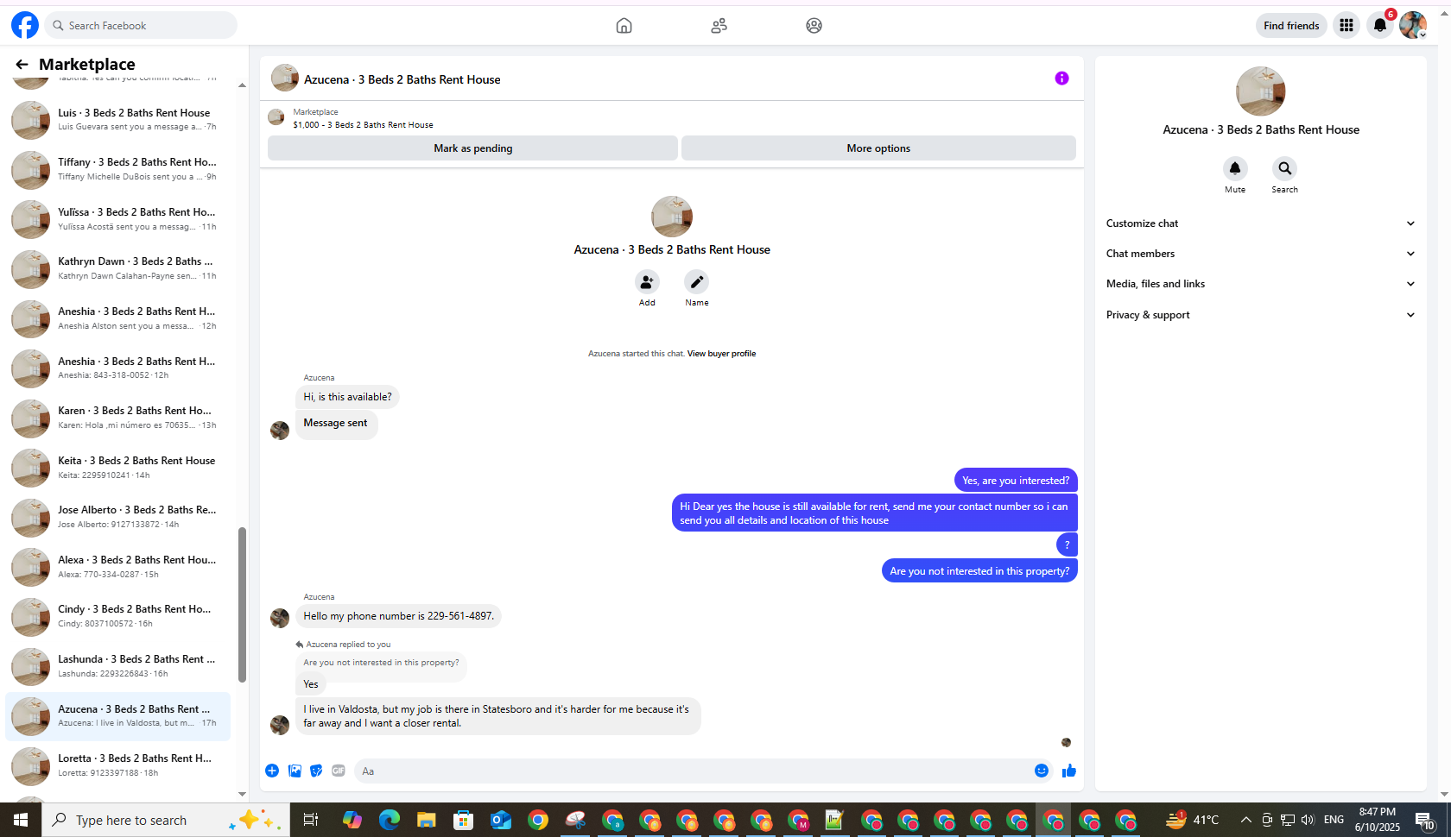Choose a GIF for the message
Image resolution: width=1451 pixels, height=837 pixels.
click(339, 771)
